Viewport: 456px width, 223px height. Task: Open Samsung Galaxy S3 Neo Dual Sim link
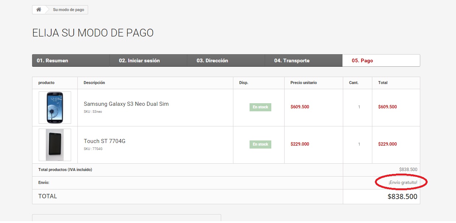pyautogui.click(x=126, y=104)
